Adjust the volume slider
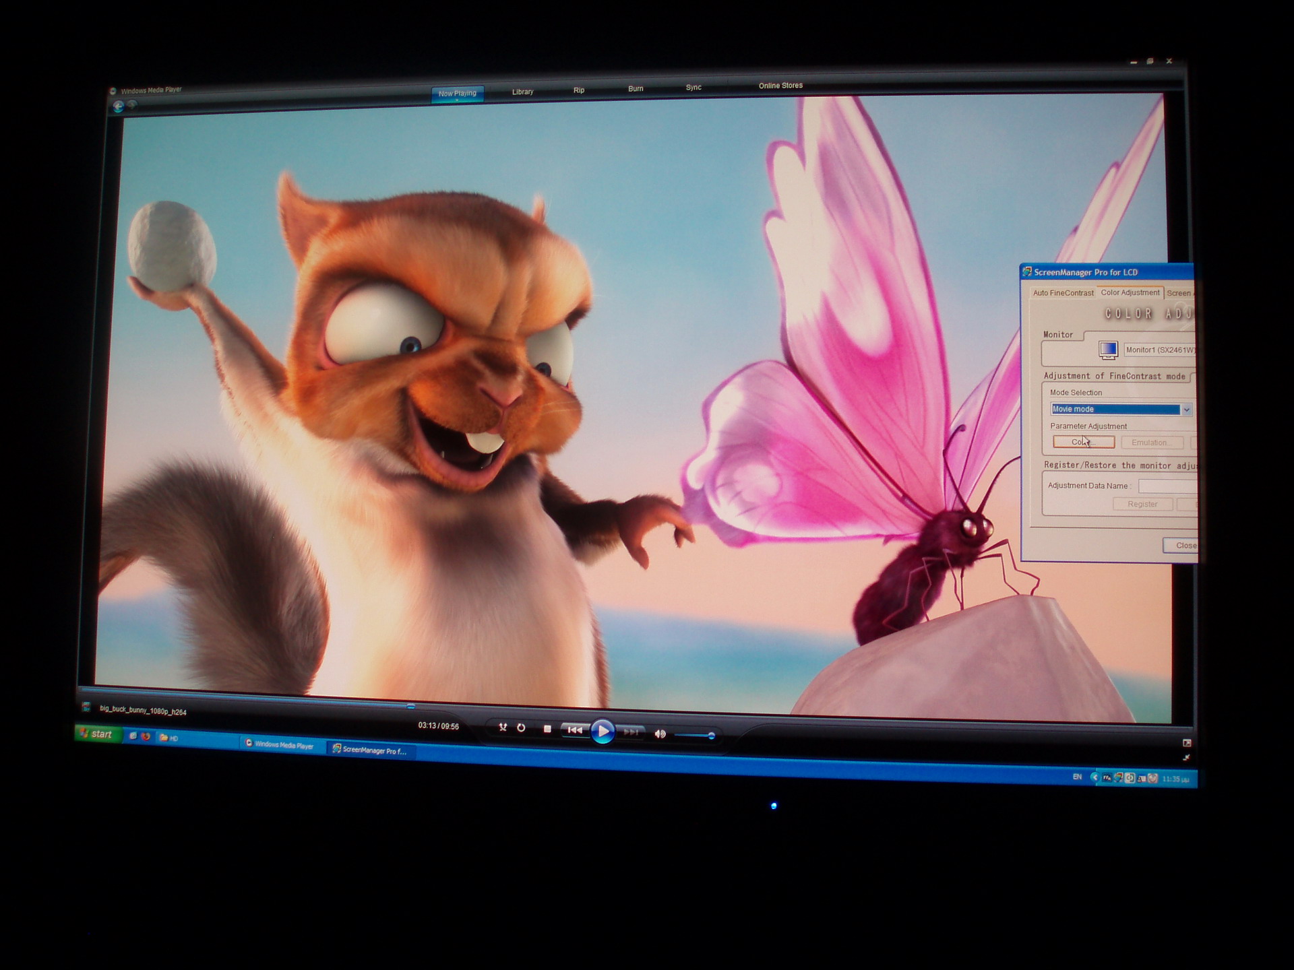Screen dimensions: 1294x970 [694, 735]
